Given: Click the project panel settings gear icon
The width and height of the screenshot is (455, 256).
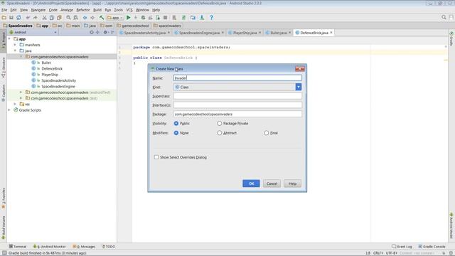Looking at the screenshot, I should 105,32.
